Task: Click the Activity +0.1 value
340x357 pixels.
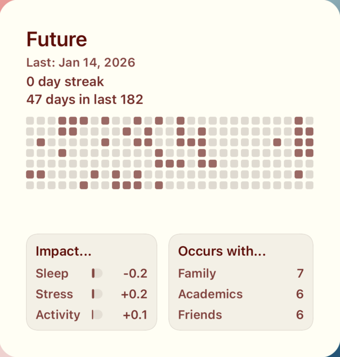Action: coord(135,315)
